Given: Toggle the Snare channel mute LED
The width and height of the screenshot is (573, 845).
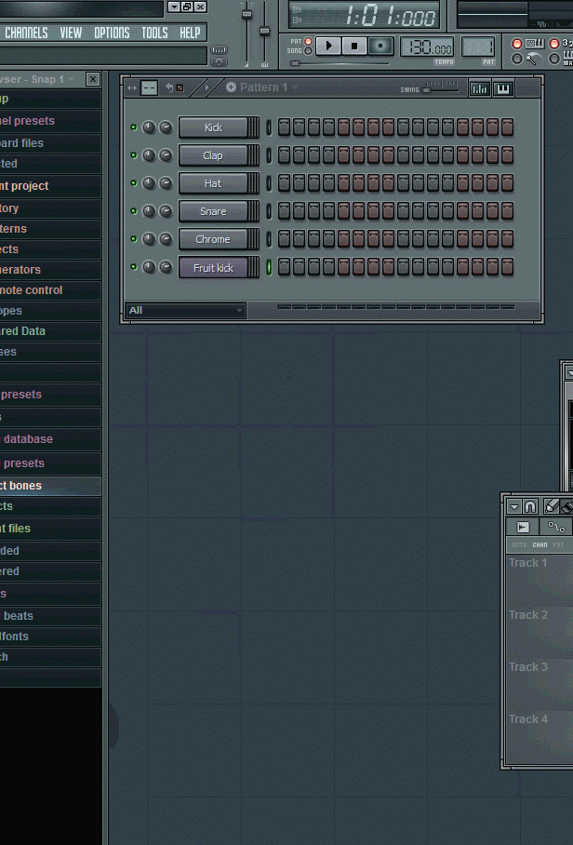Looking at the screenshot, I should (x=133, y=211).
